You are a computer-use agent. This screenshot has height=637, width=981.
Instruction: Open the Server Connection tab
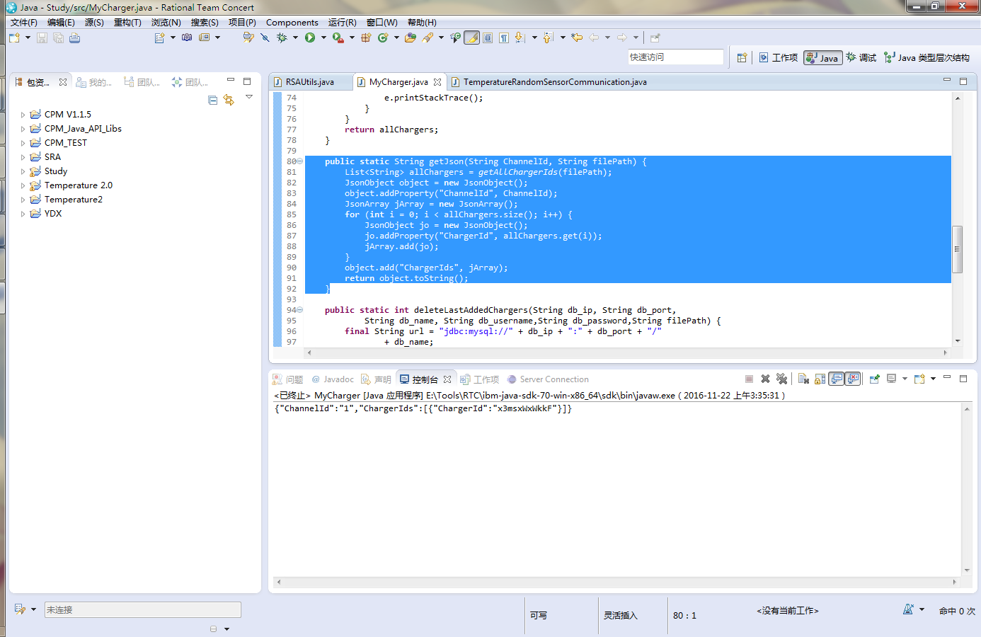coord(548,379)
